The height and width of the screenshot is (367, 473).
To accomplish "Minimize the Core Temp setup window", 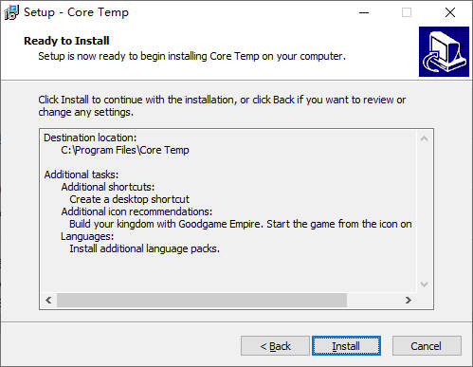I will point(364,12).
